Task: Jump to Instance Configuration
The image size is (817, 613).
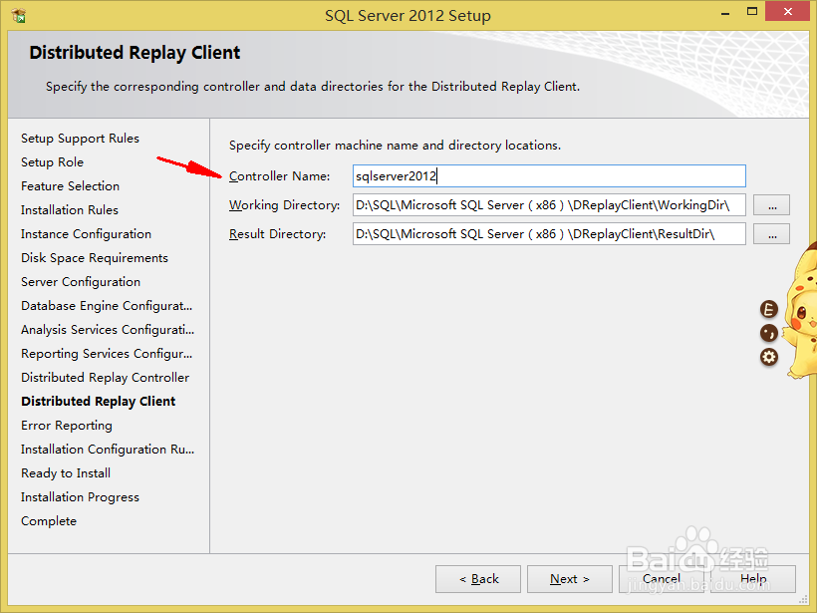Action: (x=84, y=233)
